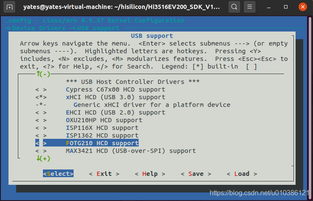The image size is (313, 201).
Task: Open new terminal tab icon
Action: point(9,7)
